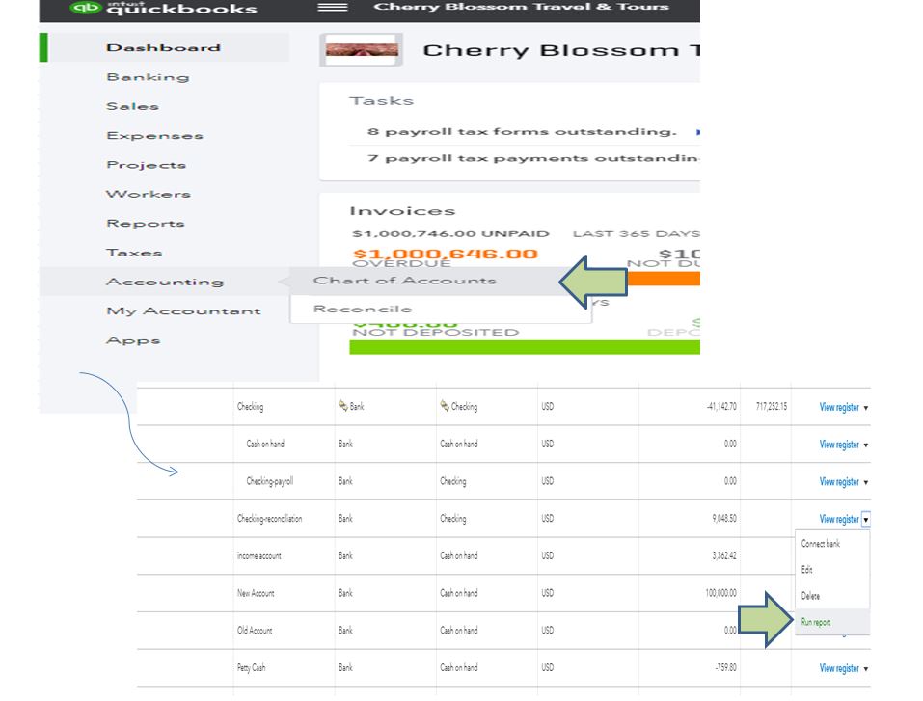923x701 pixels.
Task: Click Accounting in the sidebar
Action: click(x=165, y=282)
